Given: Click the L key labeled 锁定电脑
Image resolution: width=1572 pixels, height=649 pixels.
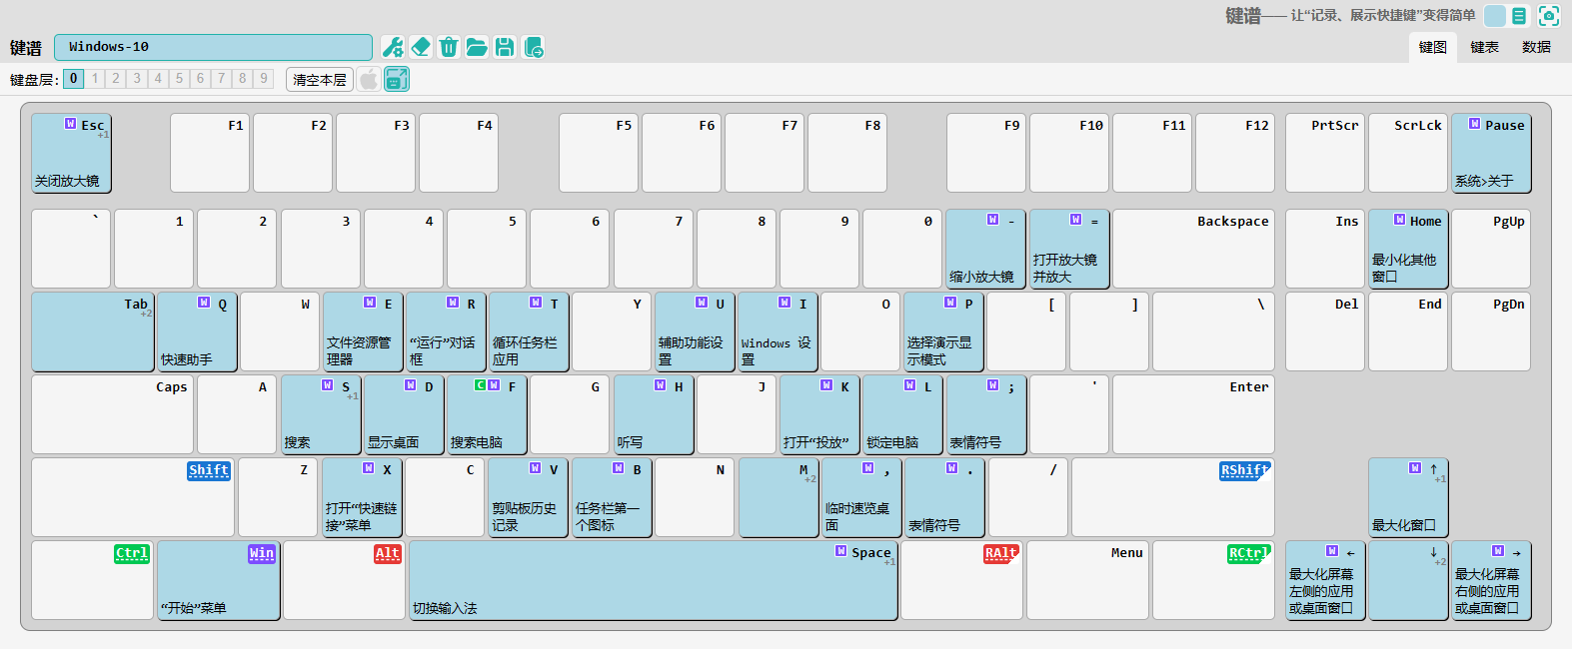Looking at the screenshot, I should point(902,414).
